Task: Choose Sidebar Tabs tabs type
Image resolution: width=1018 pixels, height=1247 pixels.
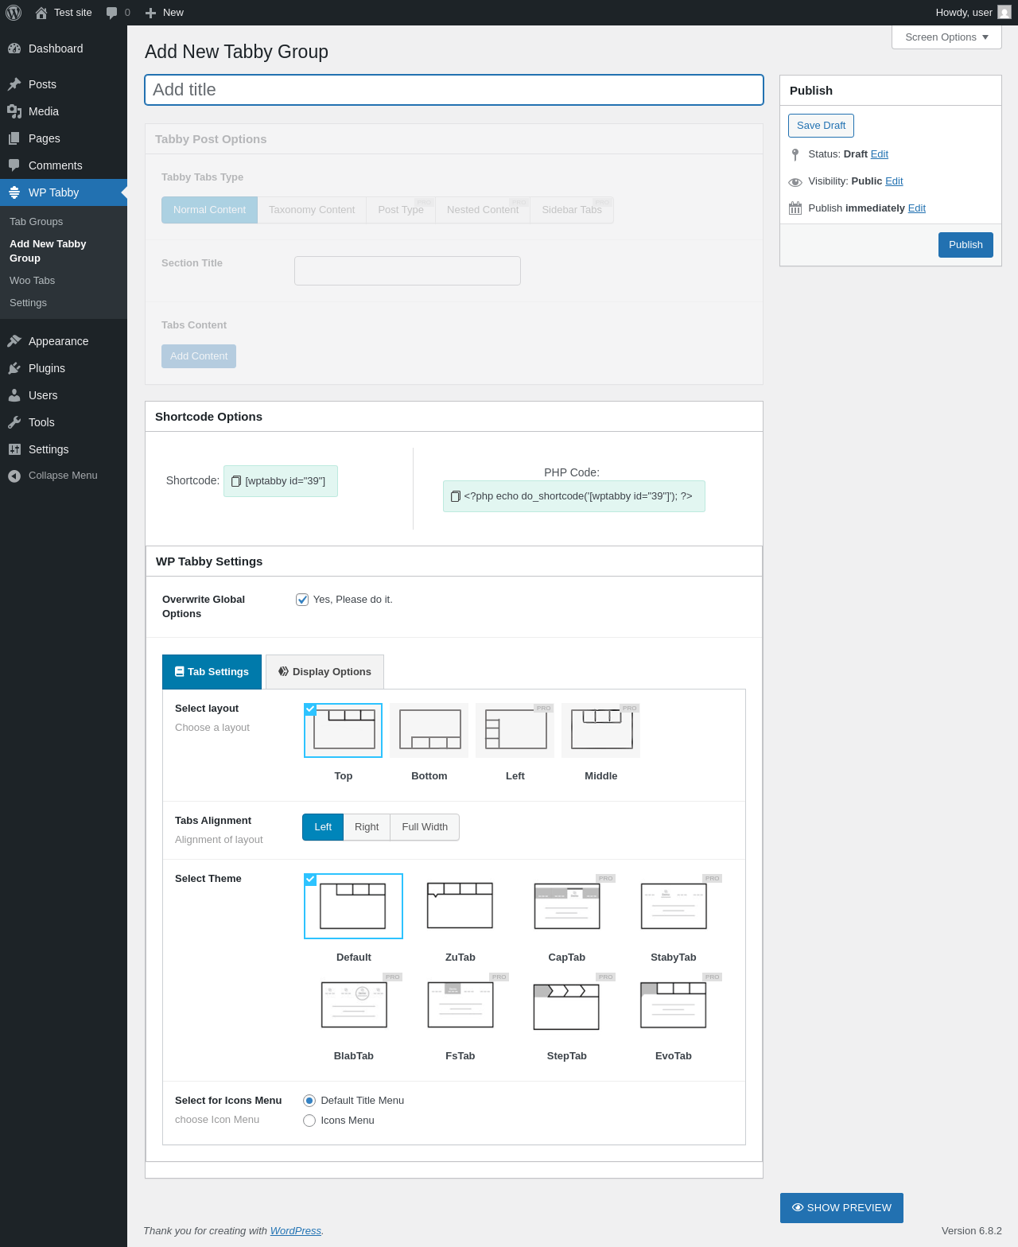Action: pyautogui.click(x=572, y=210)
